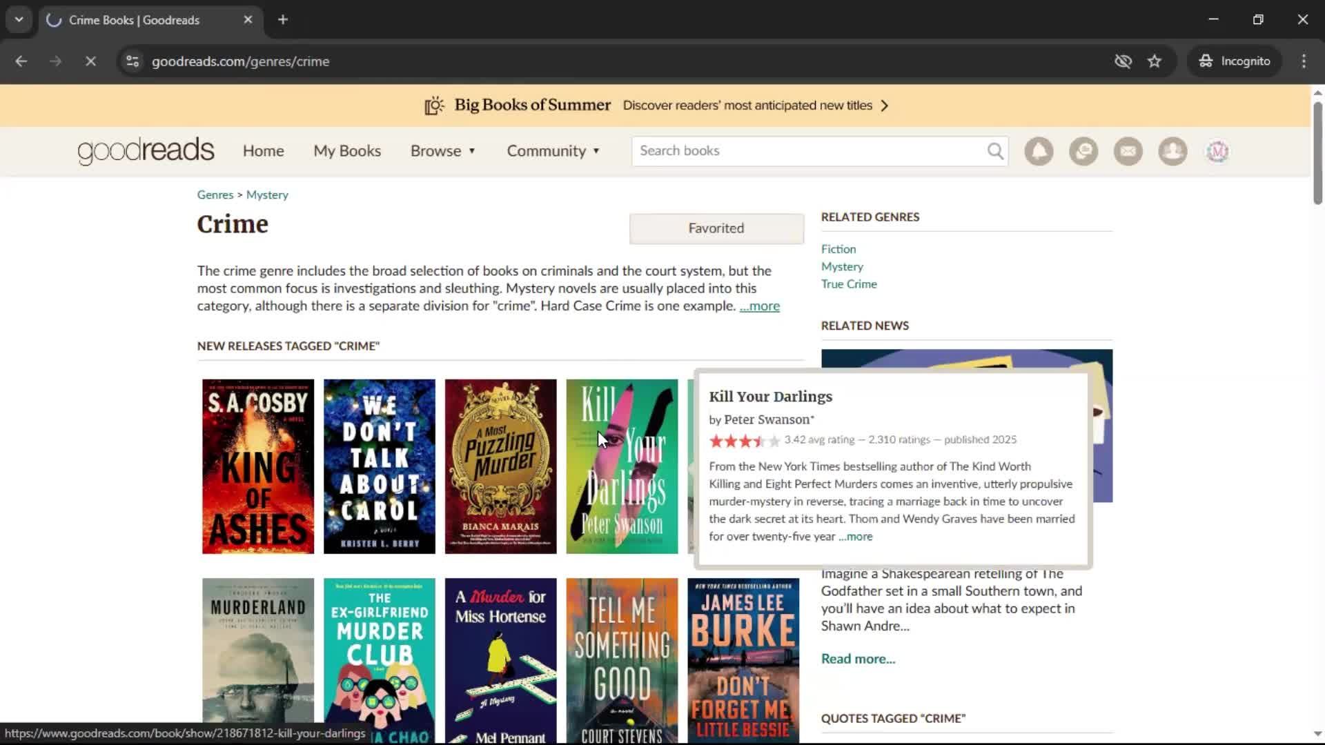Image resolution: width=1325 pixels, height=745 pixels.
Task: Open the Fiction related genre
Action: coord(838,249)
